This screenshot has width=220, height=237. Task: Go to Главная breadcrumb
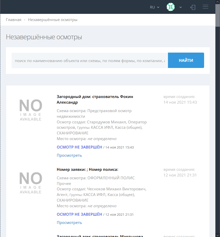[x=14, y=20]
